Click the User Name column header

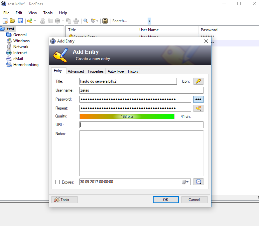pos(168,30)
